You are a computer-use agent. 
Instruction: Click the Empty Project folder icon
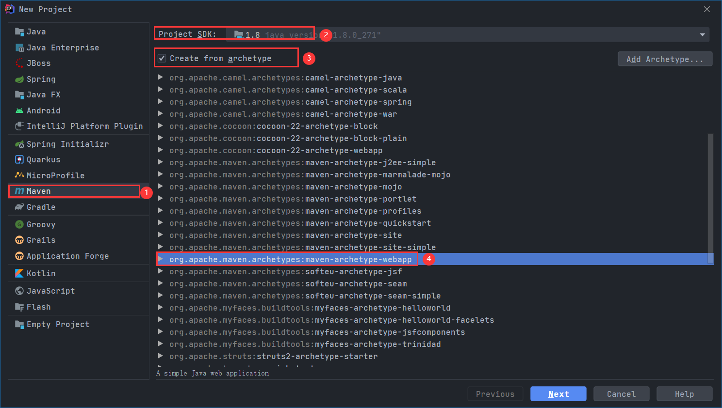[19, 324]
